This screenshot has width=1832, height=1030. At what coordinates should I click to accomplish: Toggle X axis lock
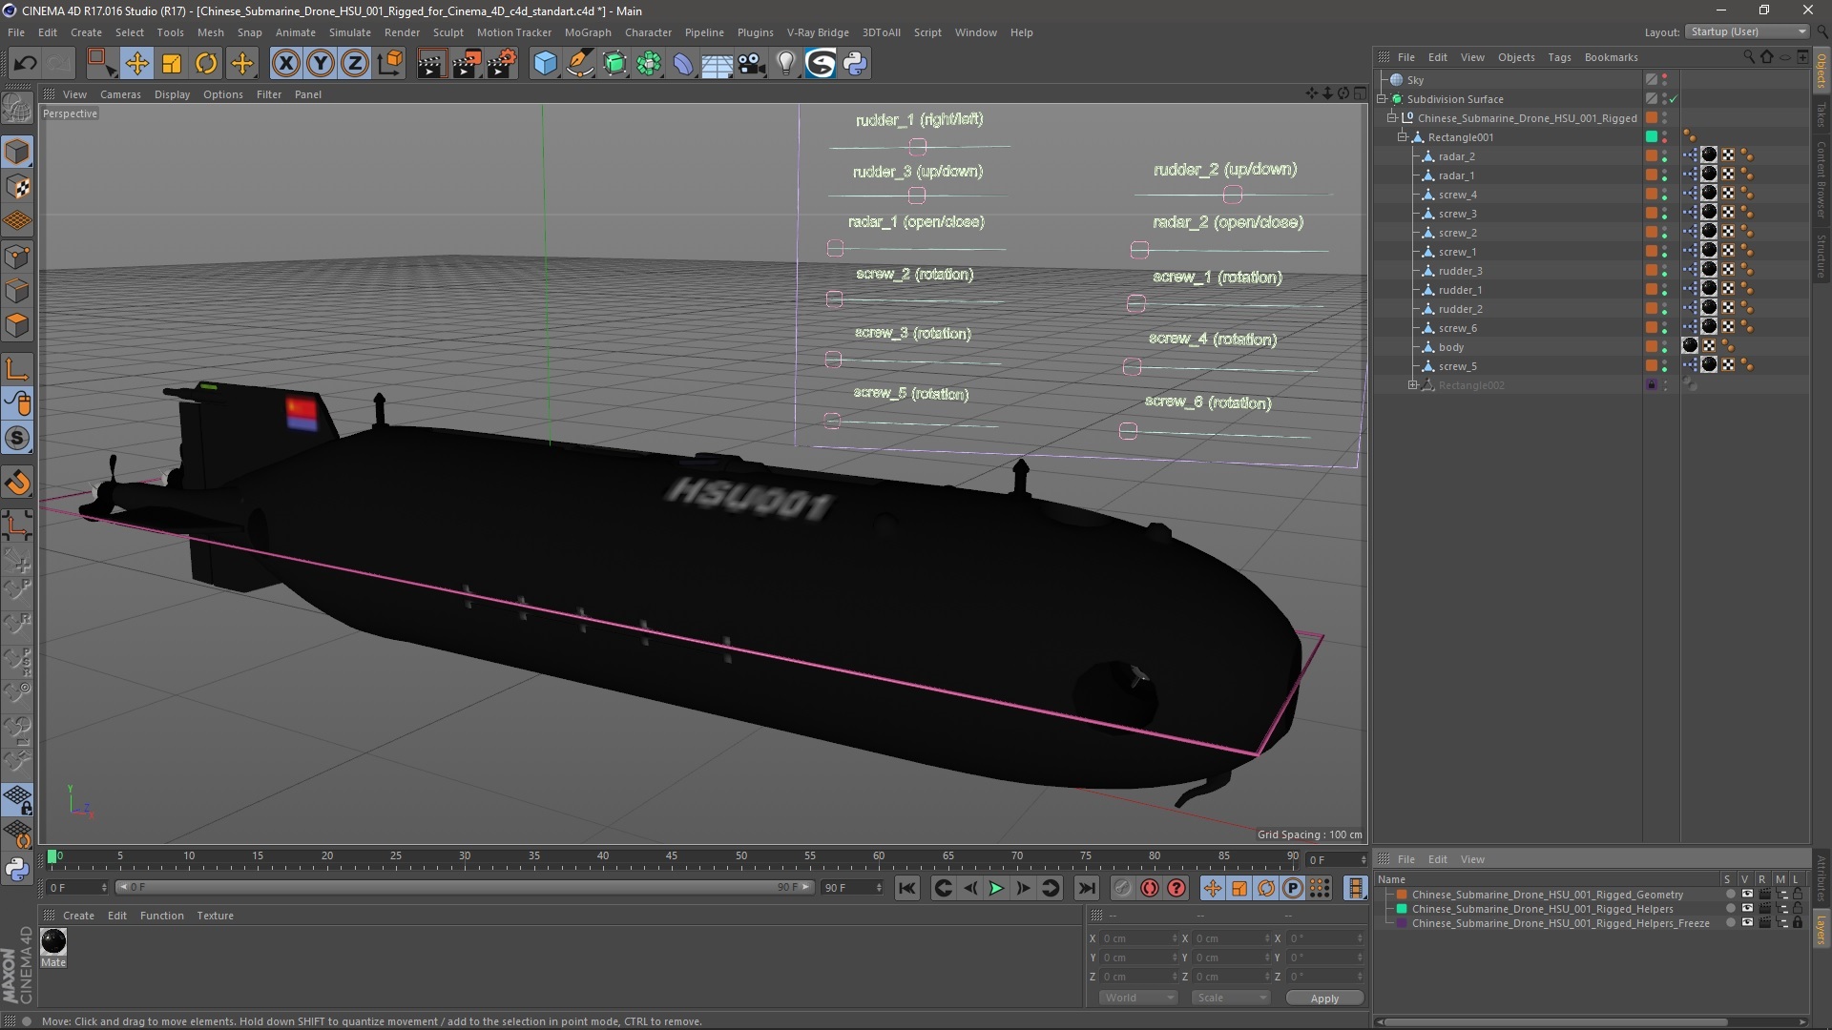coord(285,64)
